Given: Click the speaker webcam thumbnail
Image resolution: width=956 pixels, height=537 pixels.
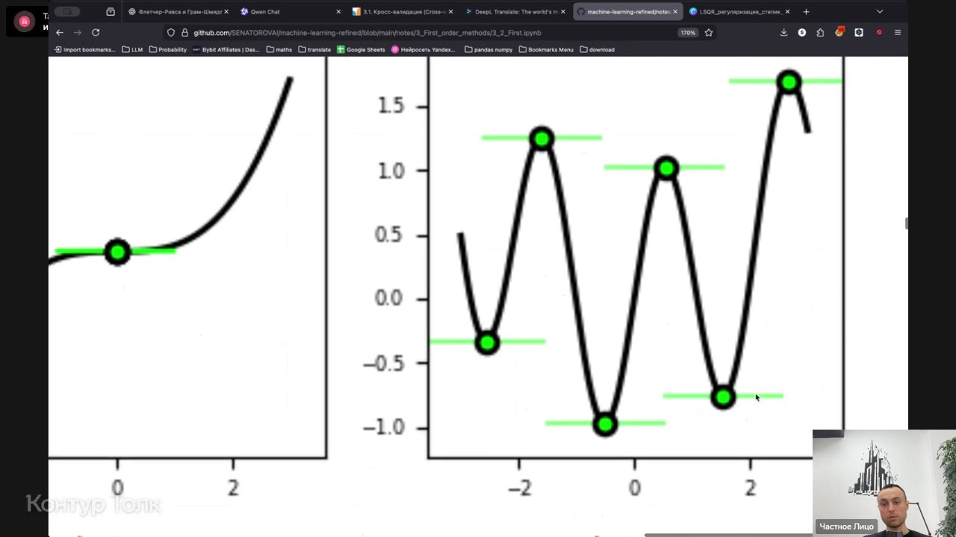Looking at the screenshot, I should coord(884,483).
